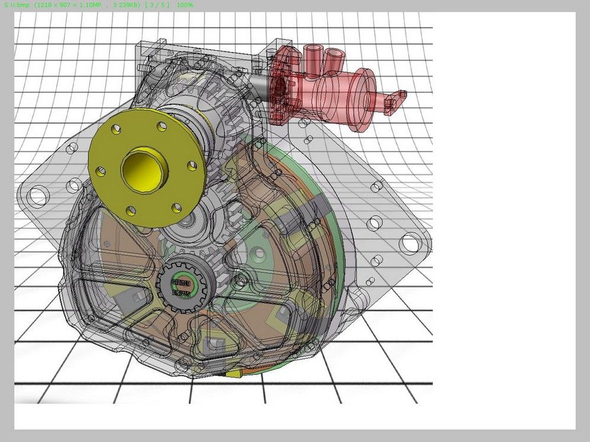Click the large right mounting hole on plate
590x442 pixels.
(x=409, y=242)
